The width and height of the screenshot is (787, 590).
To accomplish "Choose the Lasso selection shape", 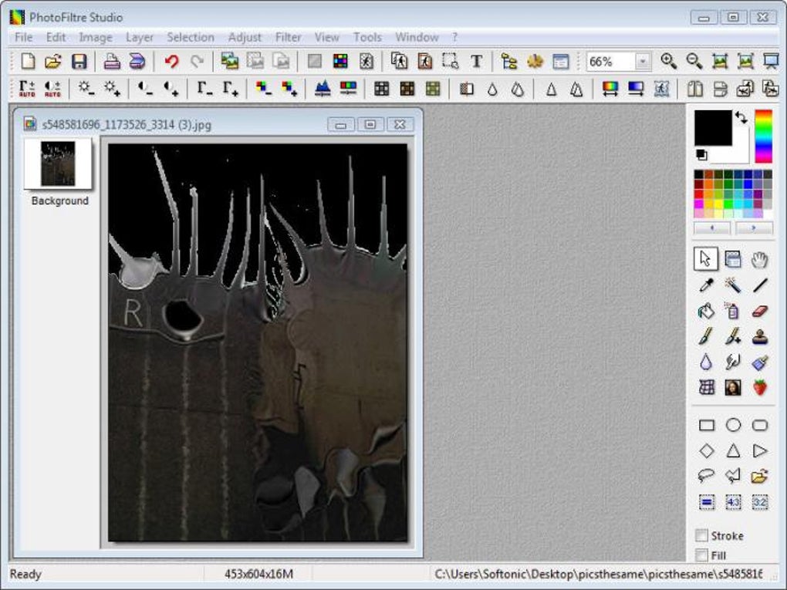I will (x=706, y=475).
